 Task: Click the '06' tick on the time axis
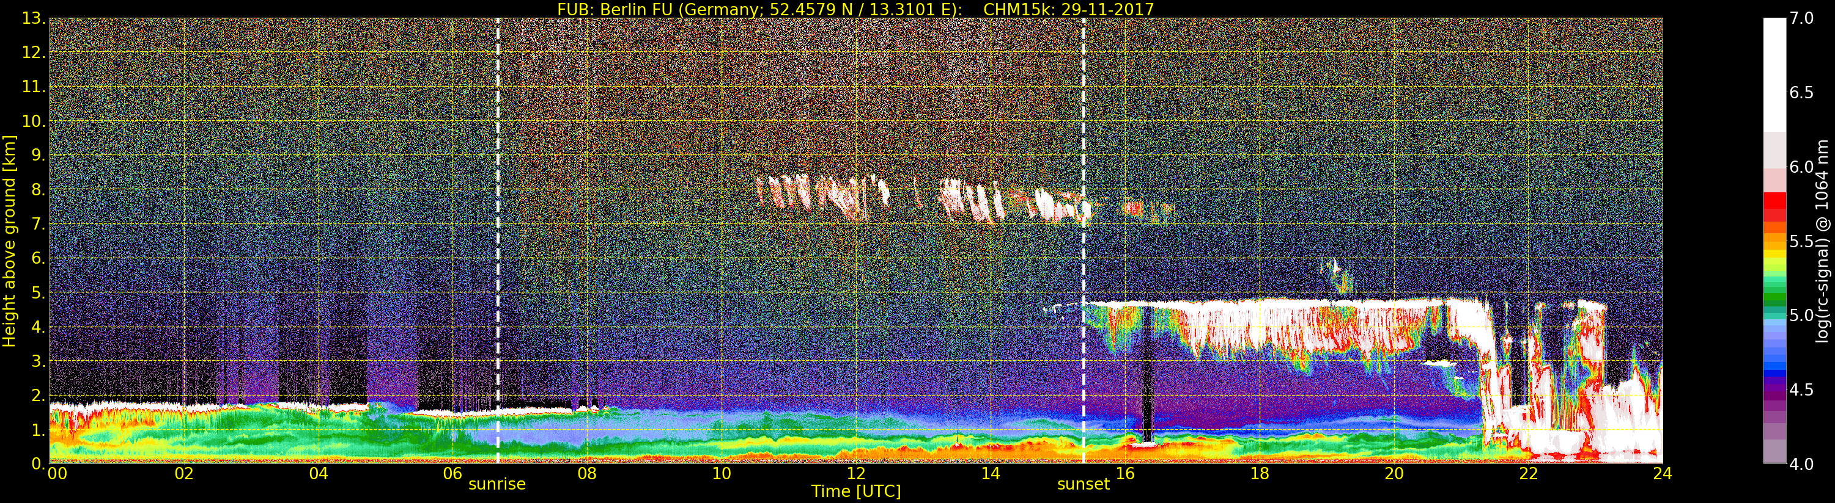(453, 474)
